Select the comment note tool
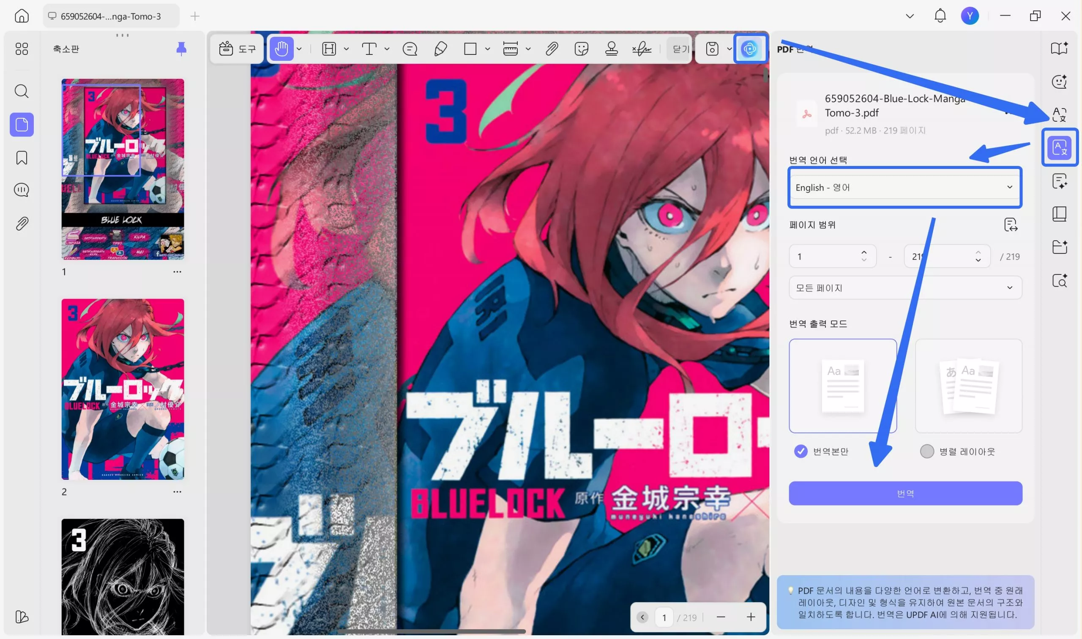Image resolution: width=1082 pixels, height=639 pixels. (410, 49)
